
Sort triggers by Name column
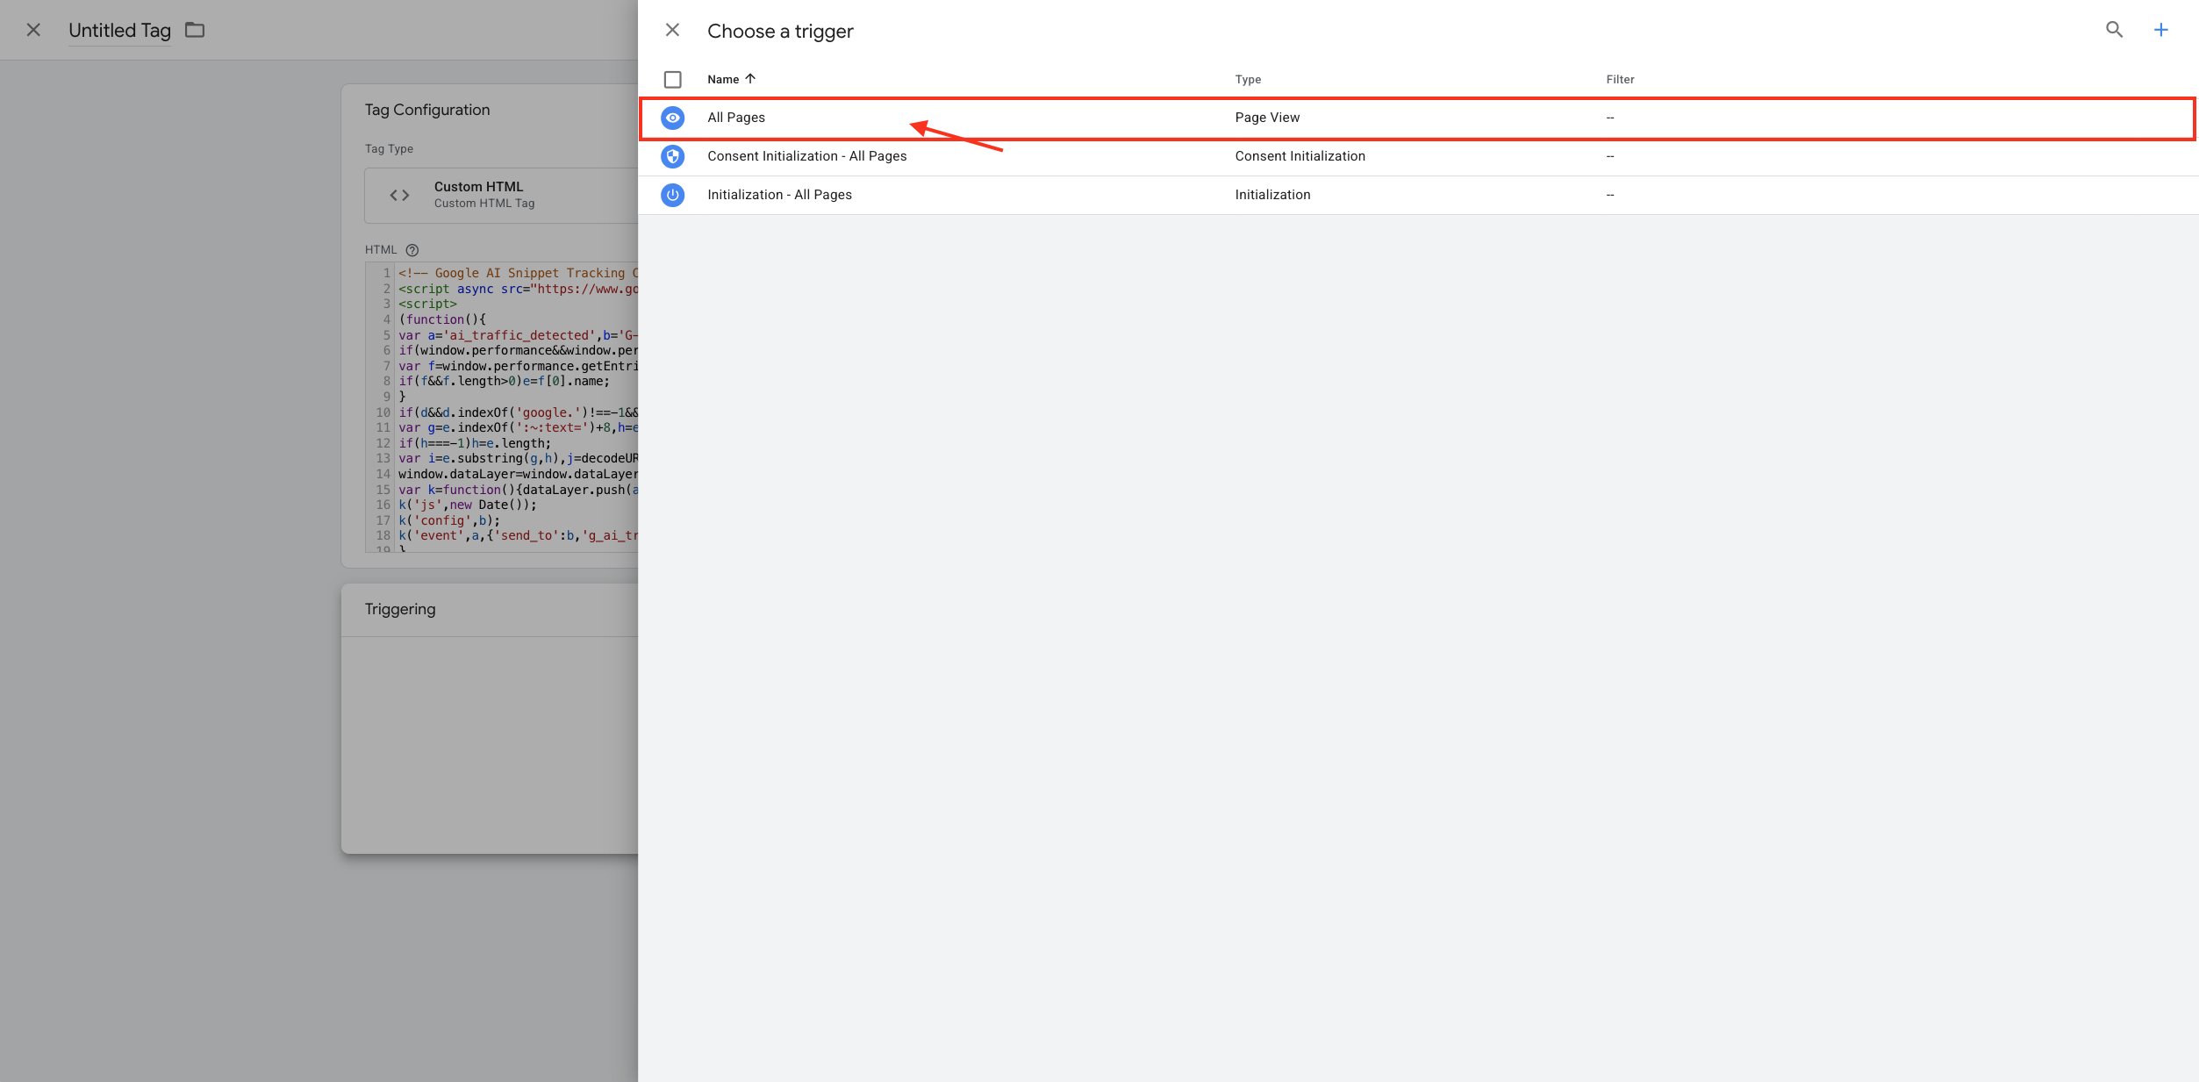coord(731,79)
